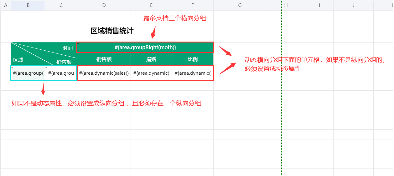
Task: Click the 区域 label in the diagonal header
Action: (18, 60)
